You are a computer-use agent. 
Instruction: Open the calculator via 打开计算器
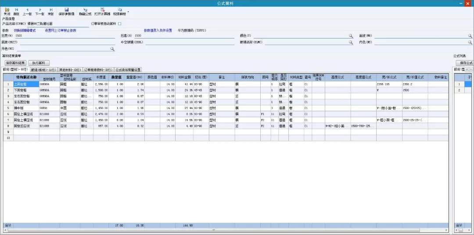(102, 12)
